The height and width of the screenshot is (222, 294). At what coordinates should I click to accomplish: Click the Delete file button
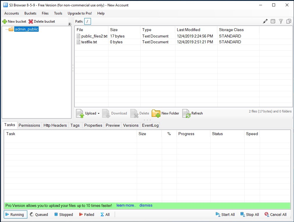click(x=140, y=113)
